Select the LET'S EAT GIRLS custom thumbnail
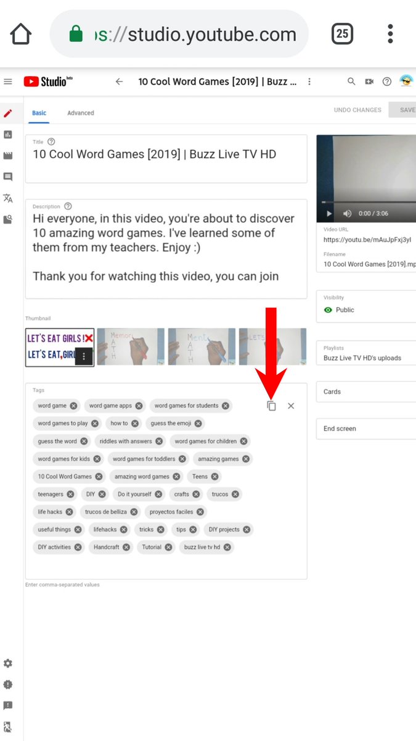The image size is (416, 741). tap(60, 347)
